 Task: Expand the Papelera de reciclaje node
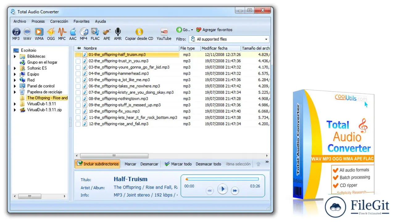pos(15,92)
